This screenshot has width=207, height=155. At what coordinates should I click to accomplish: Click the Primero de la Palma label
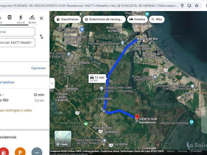pyautogui.click(x=114, y=29)
